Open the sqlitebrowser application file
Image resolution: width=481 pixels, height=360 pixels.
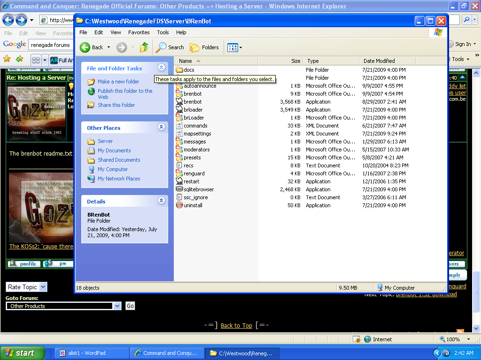click(199, 189)
